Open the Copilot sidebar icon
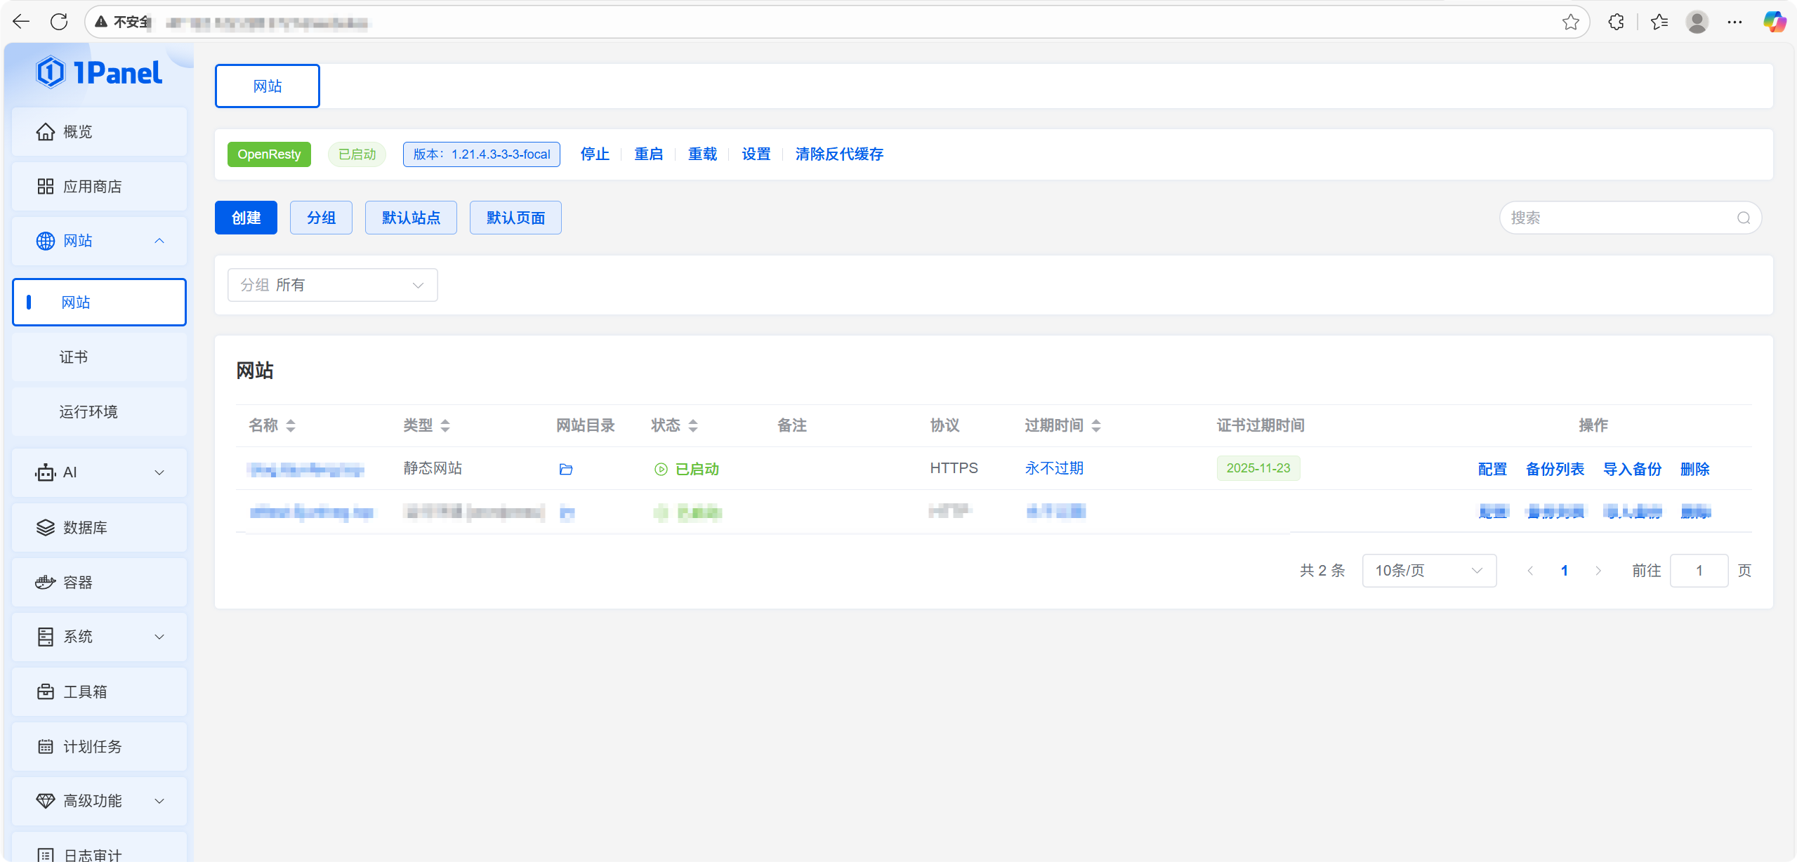Screen dimensions: 1797x862 [x=1774, y=22]
